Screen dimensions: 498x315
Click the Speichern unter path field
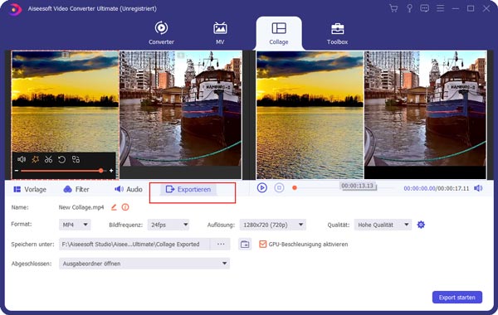[x=134, y=244]
